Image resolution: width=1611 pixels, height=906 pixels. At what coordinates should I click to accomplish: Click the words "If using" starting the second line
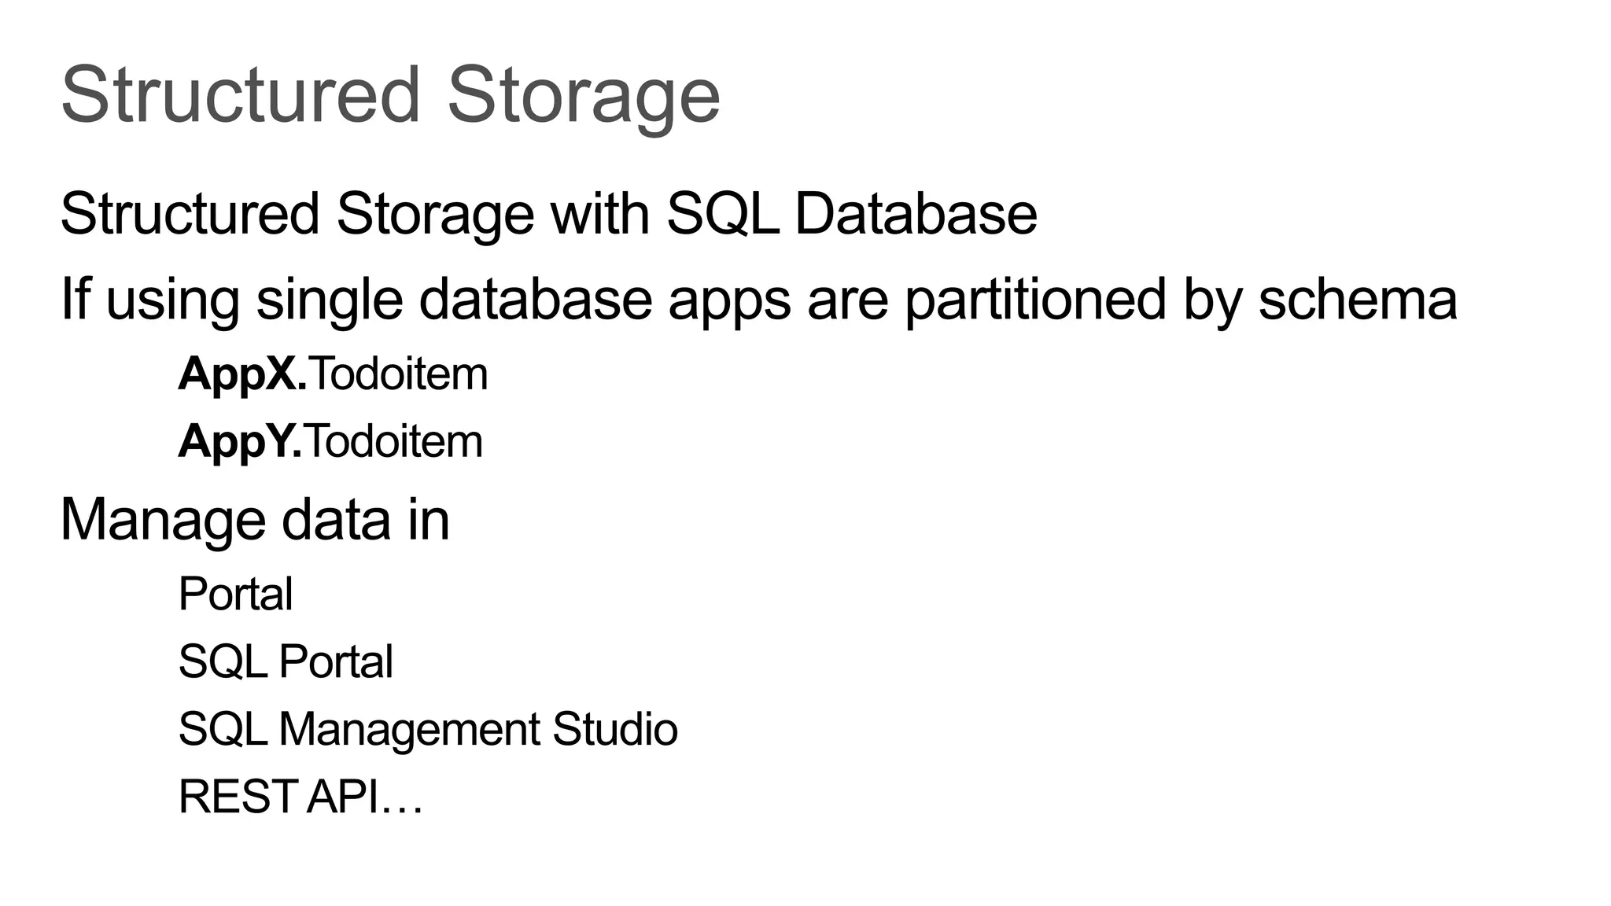click(149, 299)
